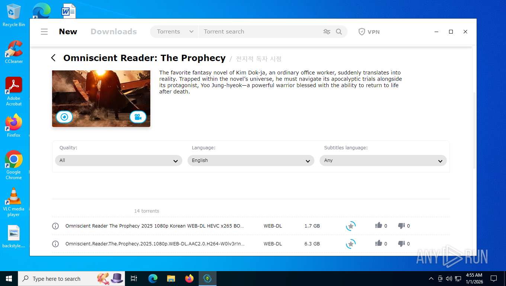Image resolution: width=506 pixels, height=286 pixels.
Task: Click the camera trailer icon on poster
Action: 138,117
